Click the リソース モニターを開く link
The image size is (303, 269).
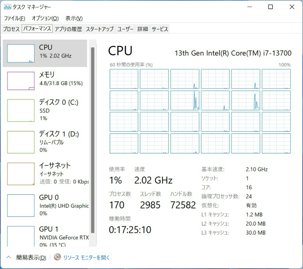(x=86, y=257)
